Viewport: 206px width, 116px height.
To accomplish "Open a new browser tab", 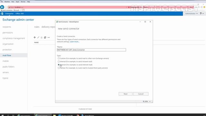I will [x=23, y=10].
